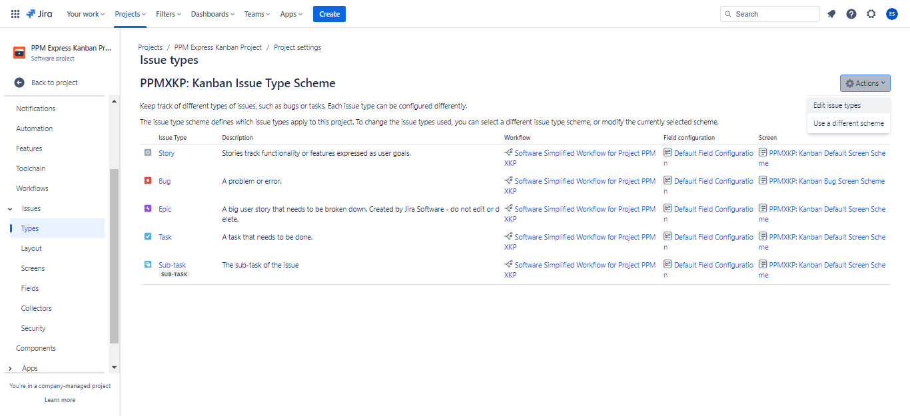910x416 pixels.
Task: Open Toolchain in sidebar
Action: point(31,168)
